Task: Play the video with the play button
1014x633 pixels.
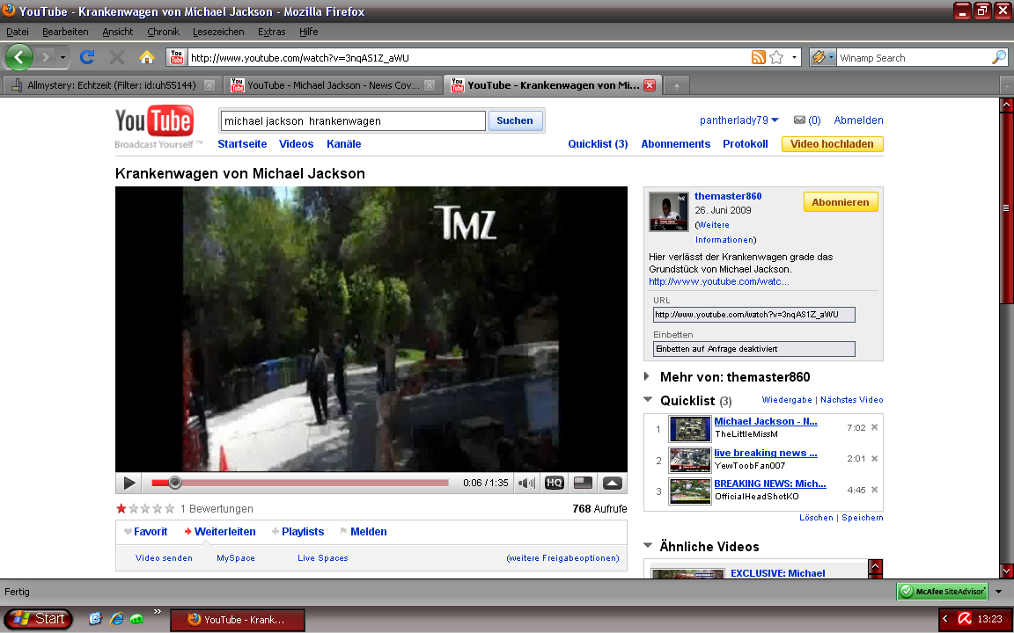Action: click(129, 483)
